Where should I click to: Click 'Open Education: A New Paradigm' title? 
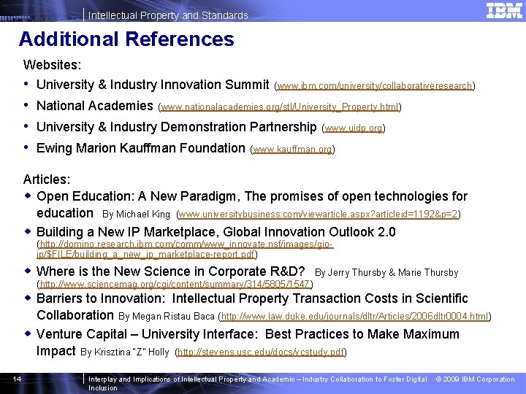138,196
